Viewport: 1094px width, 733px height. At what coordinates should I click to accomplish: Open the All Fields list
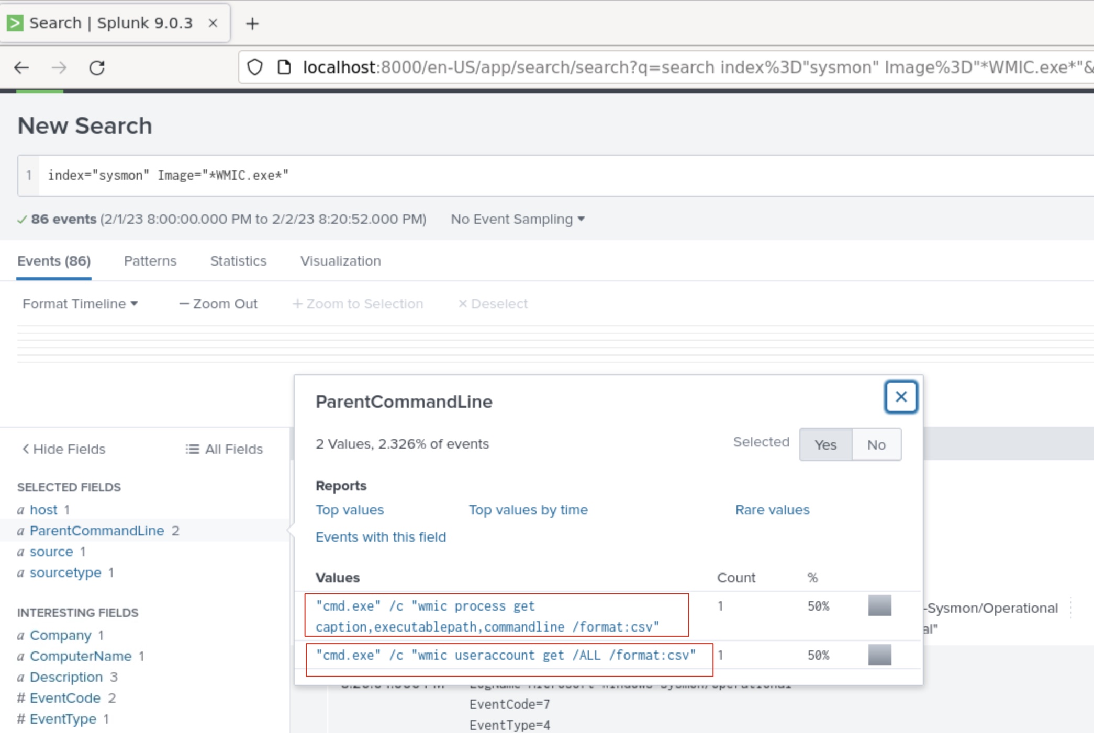click(x=224, y=449)
